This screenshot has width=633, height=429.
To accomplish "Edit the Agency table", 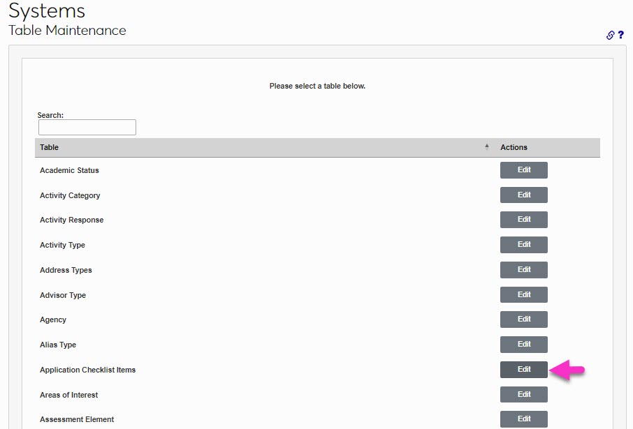I will tap(523, 319).
